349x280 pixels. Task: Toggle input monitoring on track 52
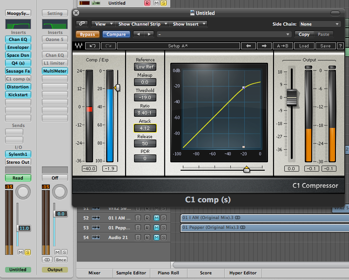[138, 218]
